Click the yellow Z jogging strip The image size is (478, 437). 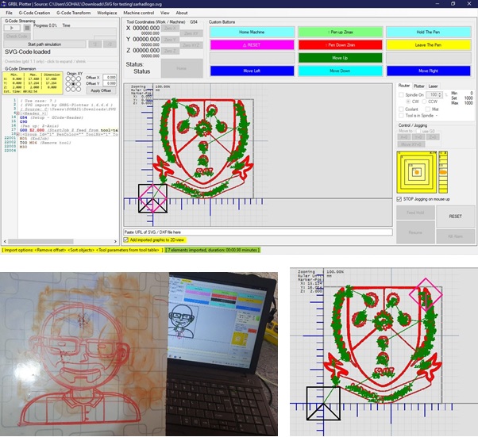(443, 172)
